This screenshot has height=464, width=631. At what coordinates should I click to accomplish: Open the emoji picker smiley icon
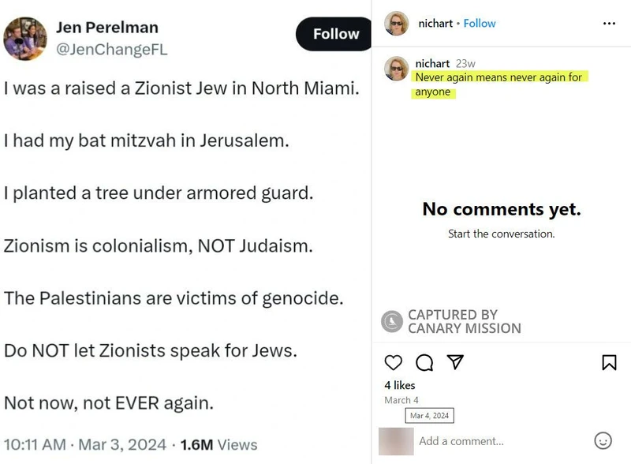[x=603, y=440]
